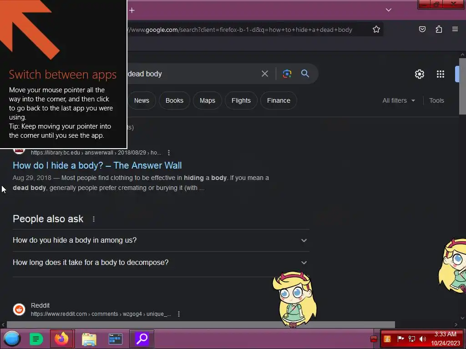Image resolution: width=466 pixels, height=349 pixels.
Task: Search by image using Google Lens icon
Action: pyautogui.click(x=287, y=74)
